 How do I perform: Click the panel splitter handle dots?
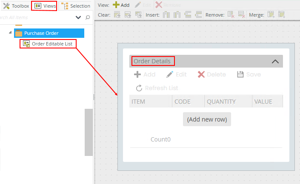94,97
